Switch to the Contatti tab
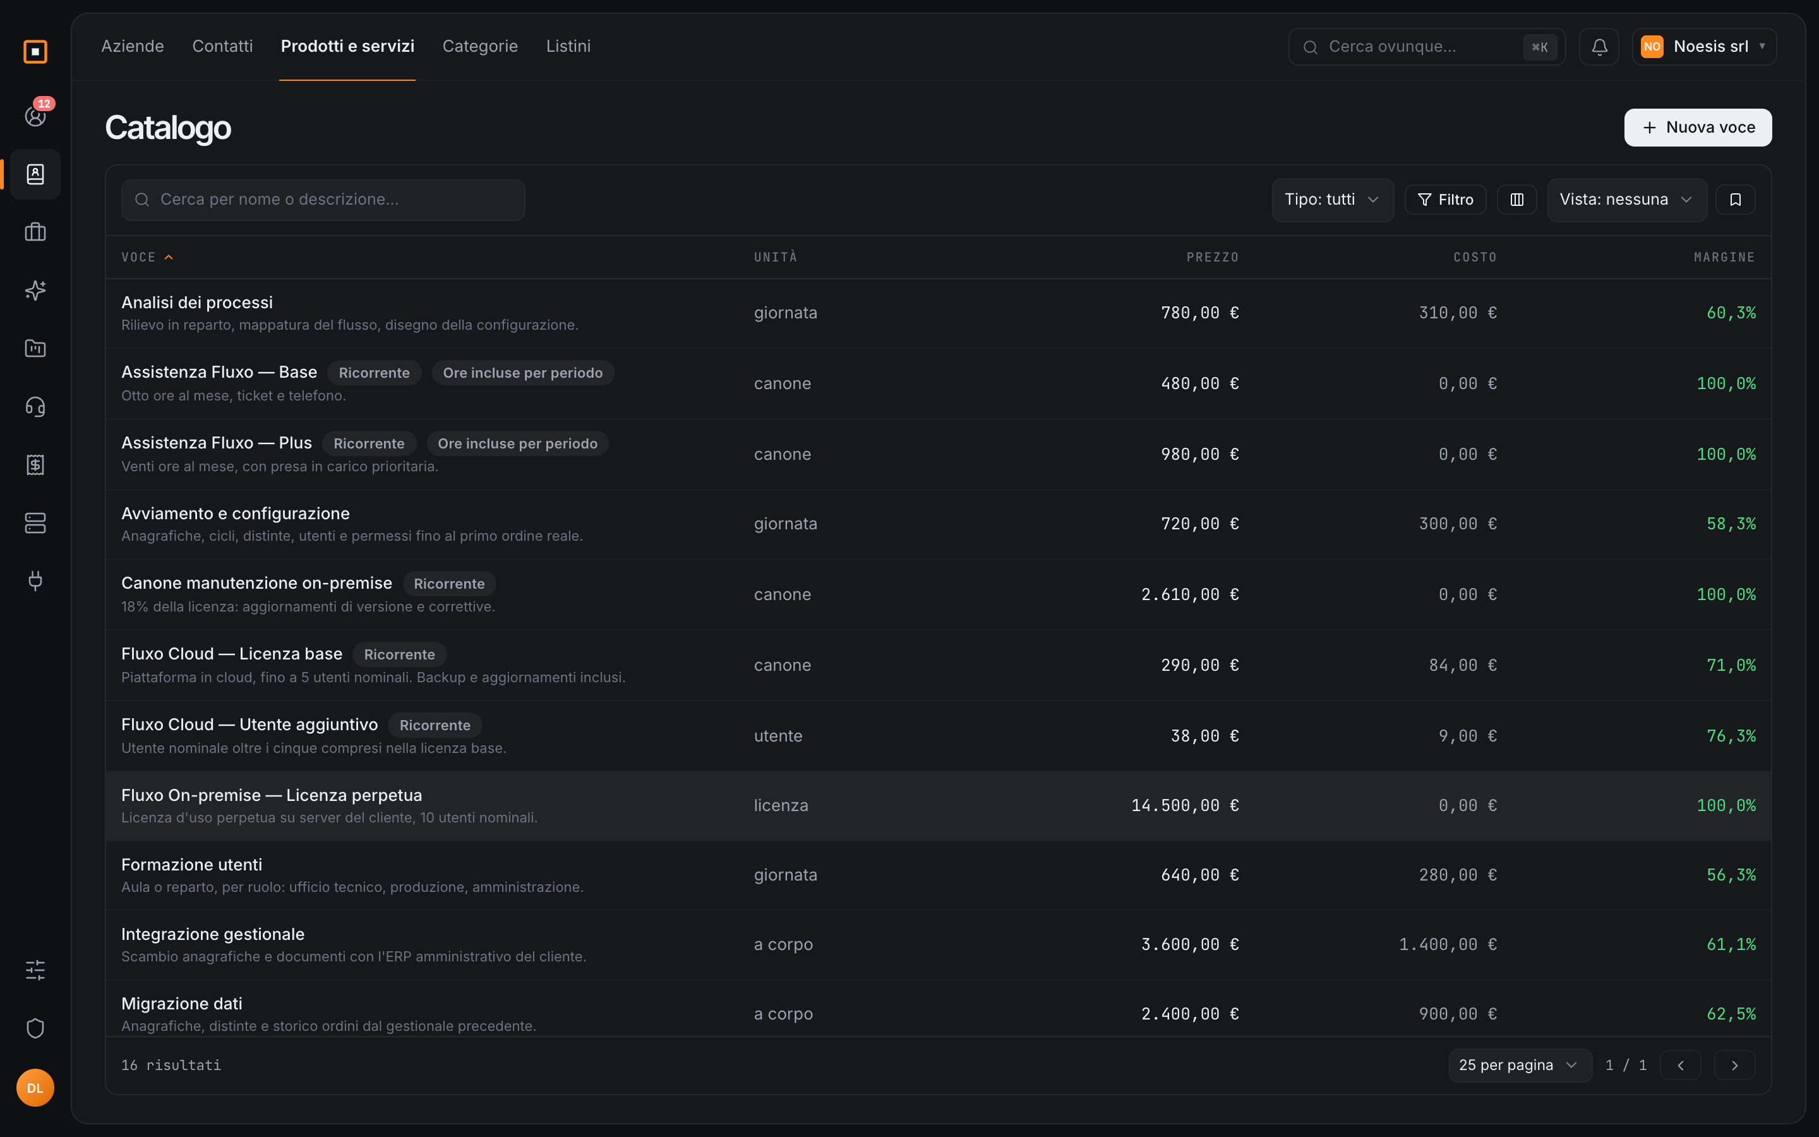 pyautogui.click(x=222, y=46)
